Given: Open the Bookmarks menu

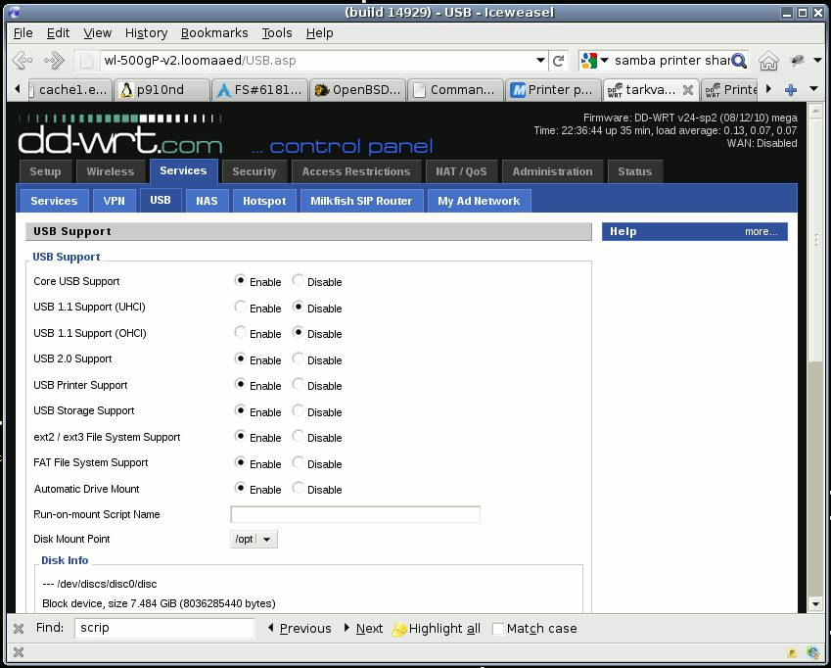Looking at the screenshot, I should tap(214, 33).
